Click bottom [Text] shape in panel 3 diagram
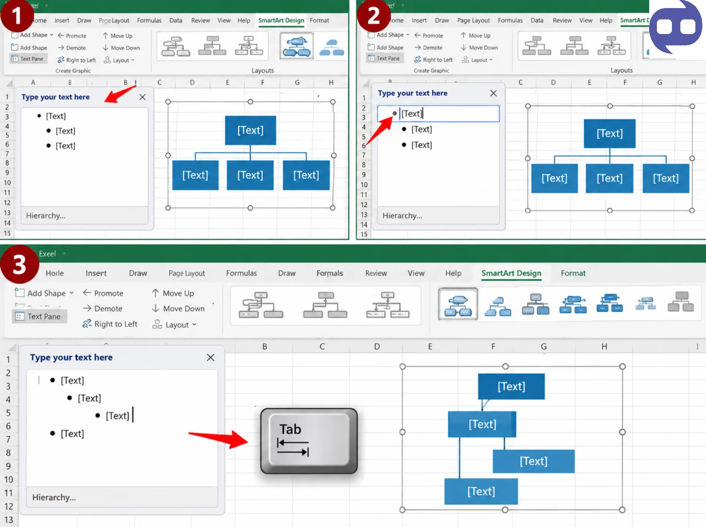 coord(481,491)
